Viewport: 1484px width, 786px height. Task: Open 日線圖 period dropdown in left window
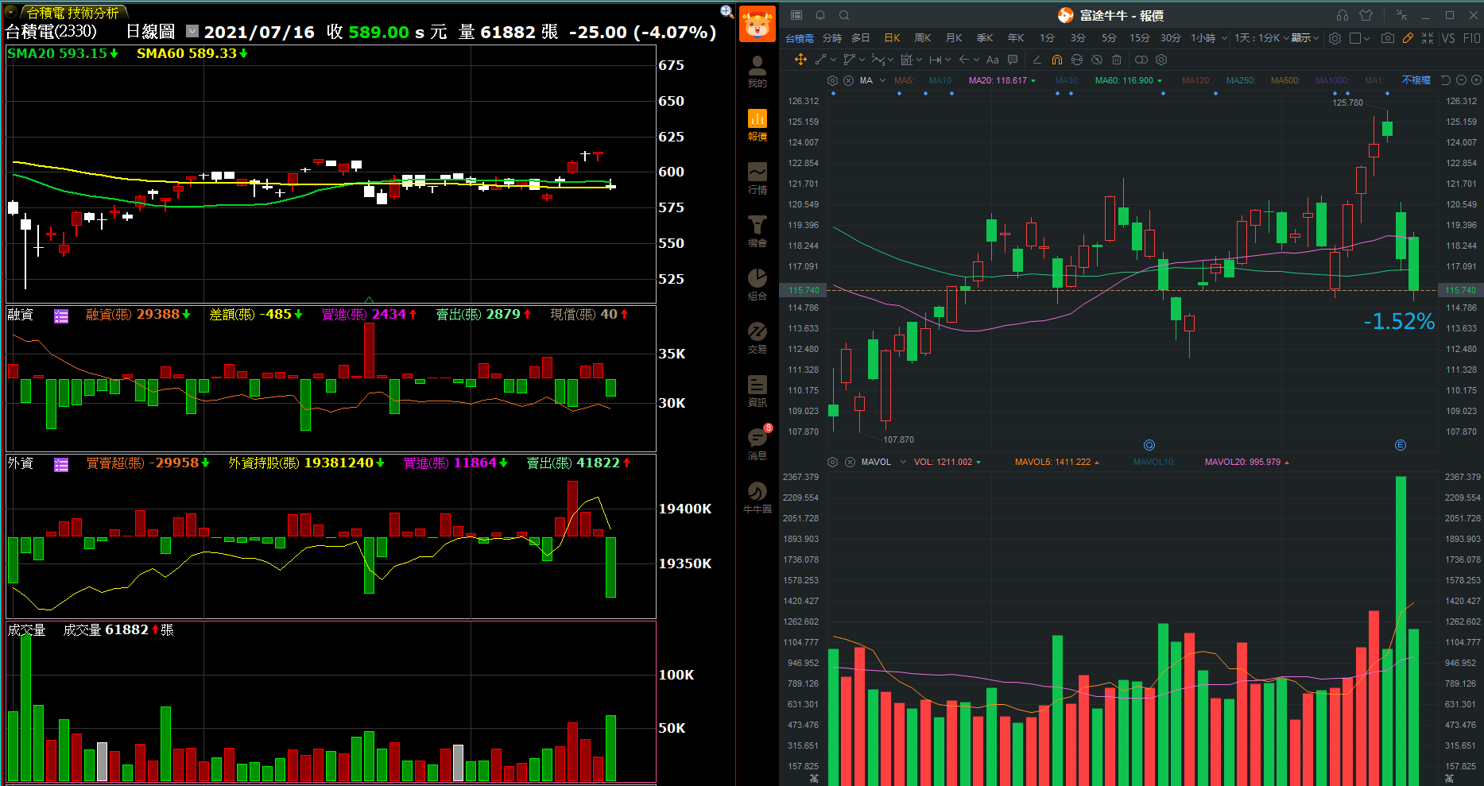[192, 31]
